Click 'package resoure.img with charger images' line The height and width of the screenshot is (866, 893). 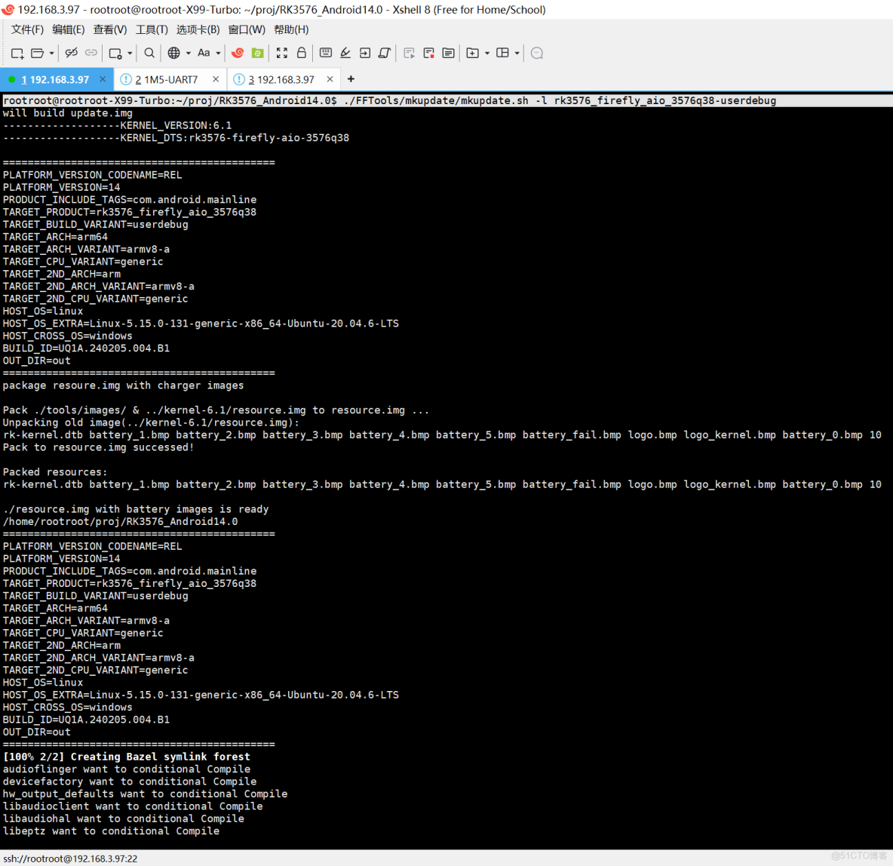[x=123, y=385]
